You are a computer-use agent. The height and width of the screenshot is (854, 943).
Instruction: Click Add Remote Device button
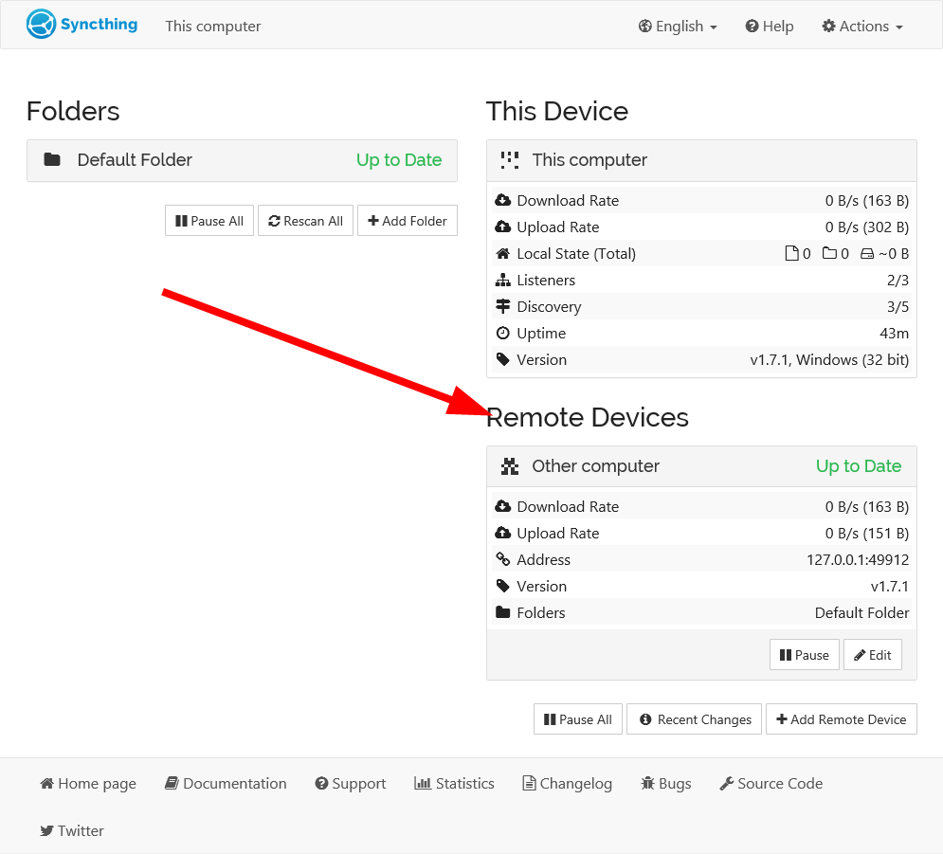coord(841,719)
